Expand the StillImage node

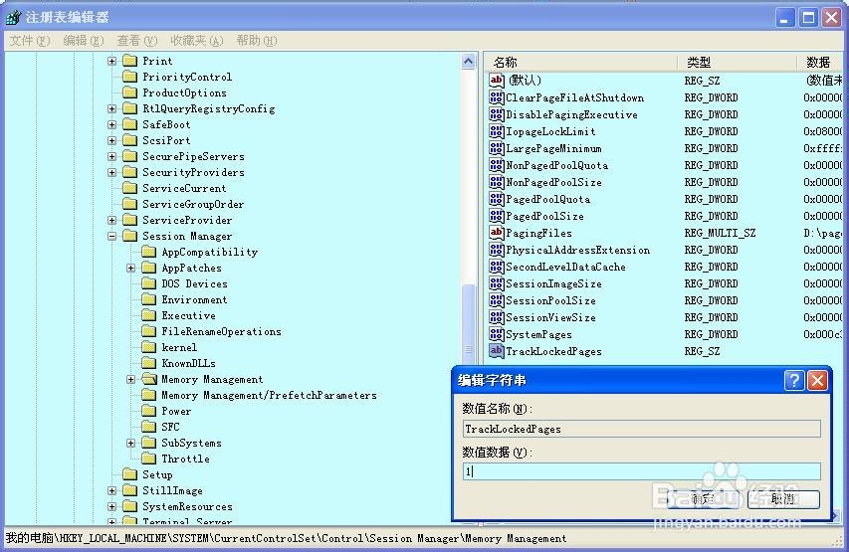[x=112, y=491]
